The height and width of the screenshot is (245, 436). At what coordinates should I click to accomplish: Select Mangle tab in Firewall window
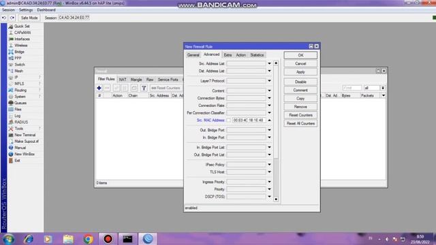pos(136,80)
